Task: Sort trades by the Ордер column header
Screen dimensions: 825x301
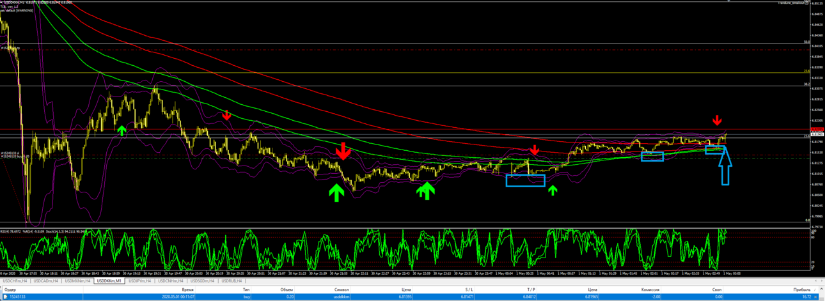Action: [x=10, y=289]
